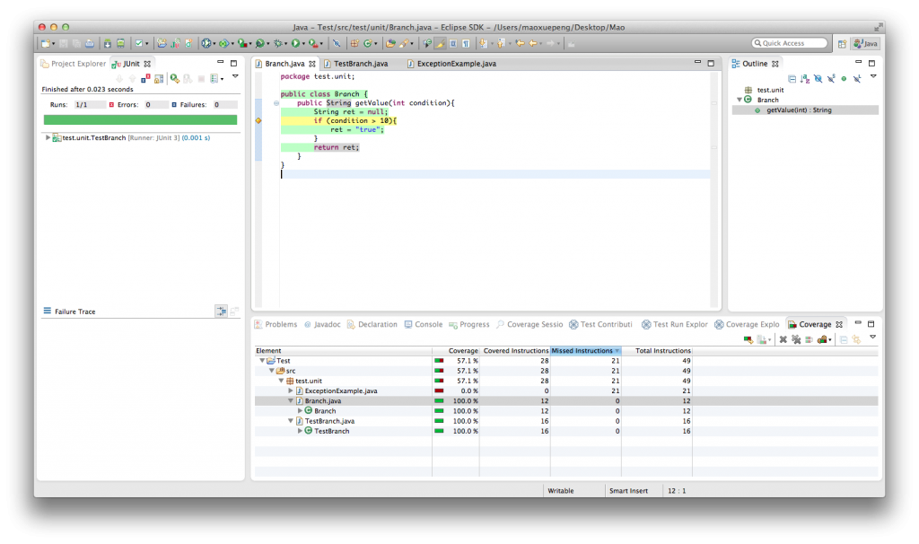
Task: Collapse all items in Outline panel
Action: [792, 79]
